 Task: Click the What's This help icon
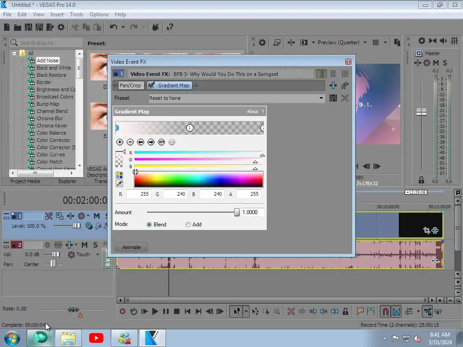pyautogui.click(x=170, y=28)
